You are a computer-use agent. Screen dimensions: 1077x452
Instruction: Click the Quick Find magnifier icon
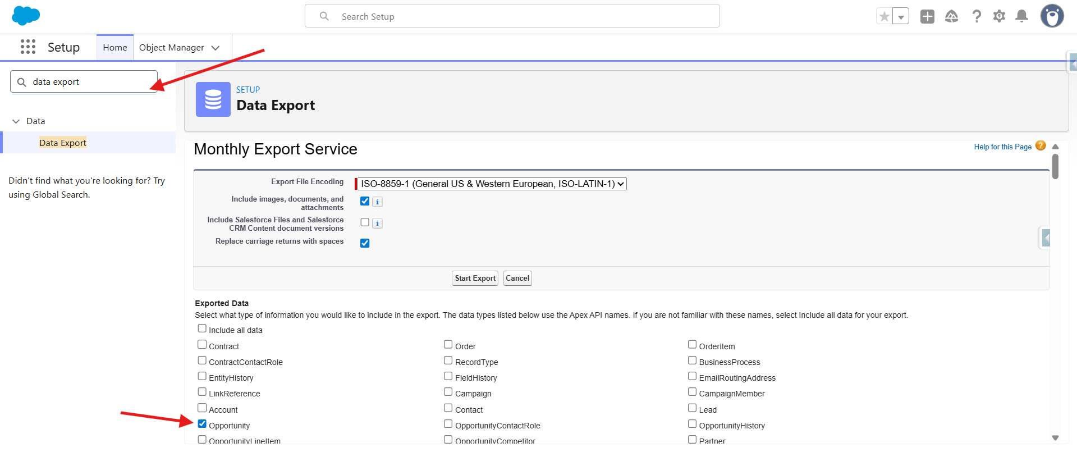22,82
